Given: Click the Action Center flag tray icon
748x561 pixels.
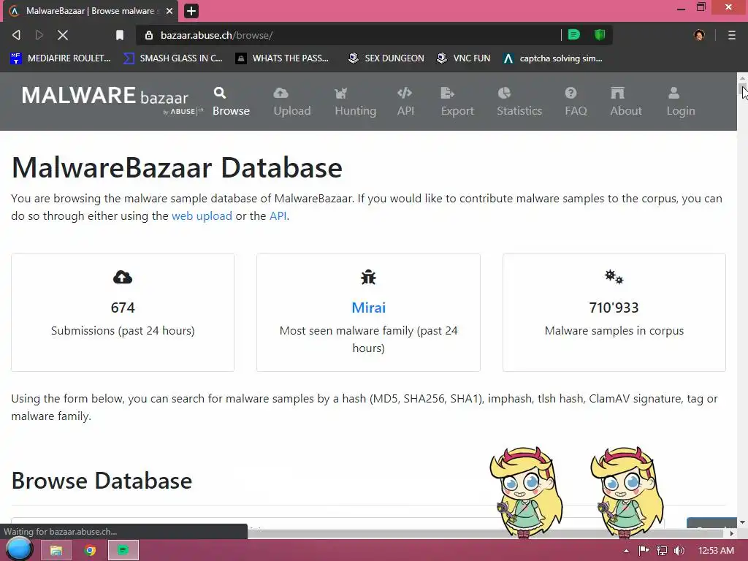Looking at the screenshot, I should (x=644, y=551).
